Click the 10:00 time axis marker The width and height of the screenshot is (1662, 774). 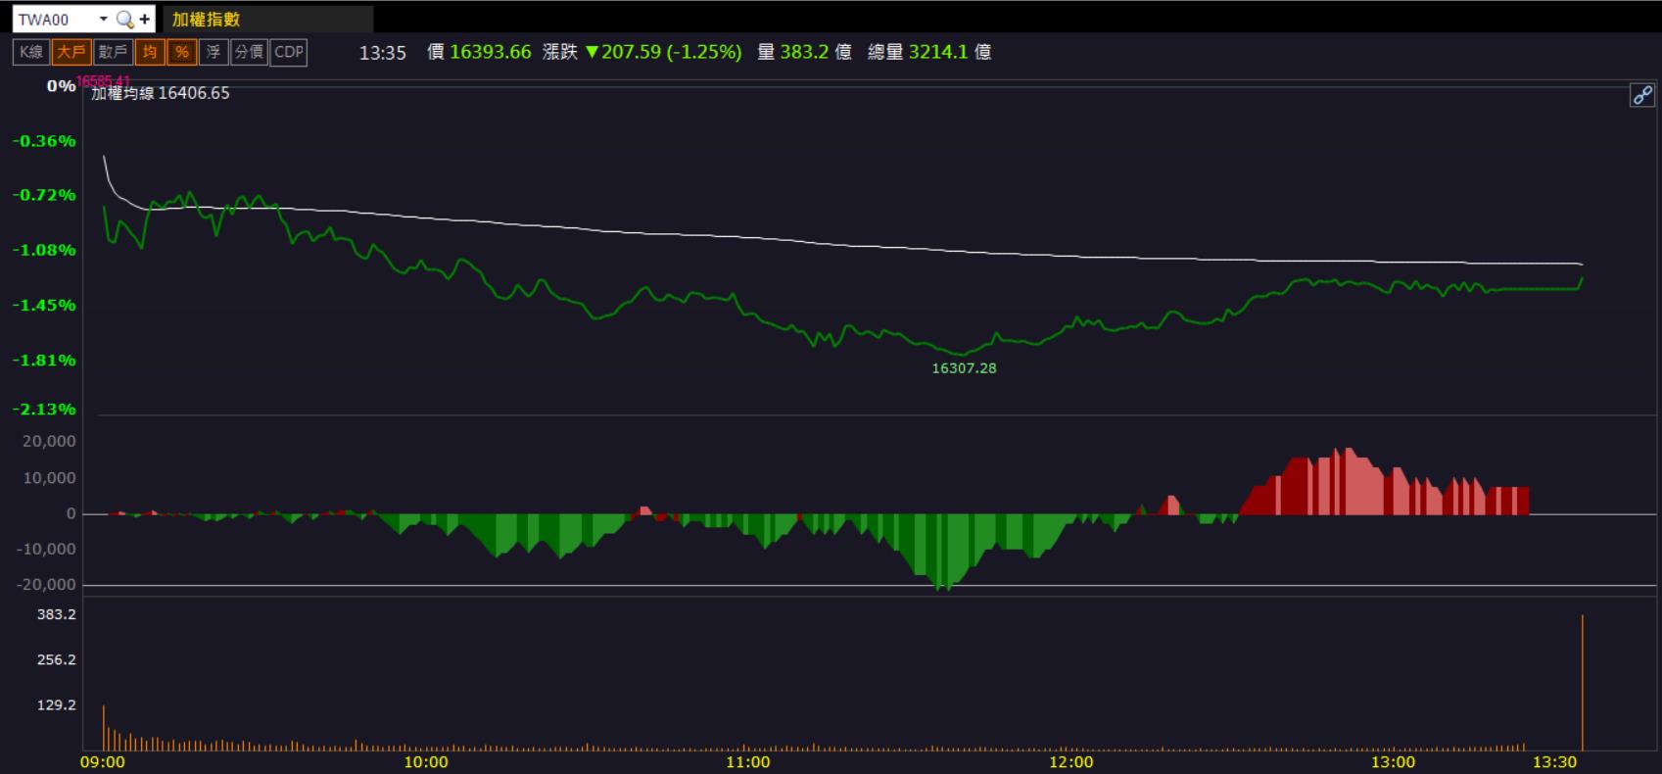click(x=426, y=762)
